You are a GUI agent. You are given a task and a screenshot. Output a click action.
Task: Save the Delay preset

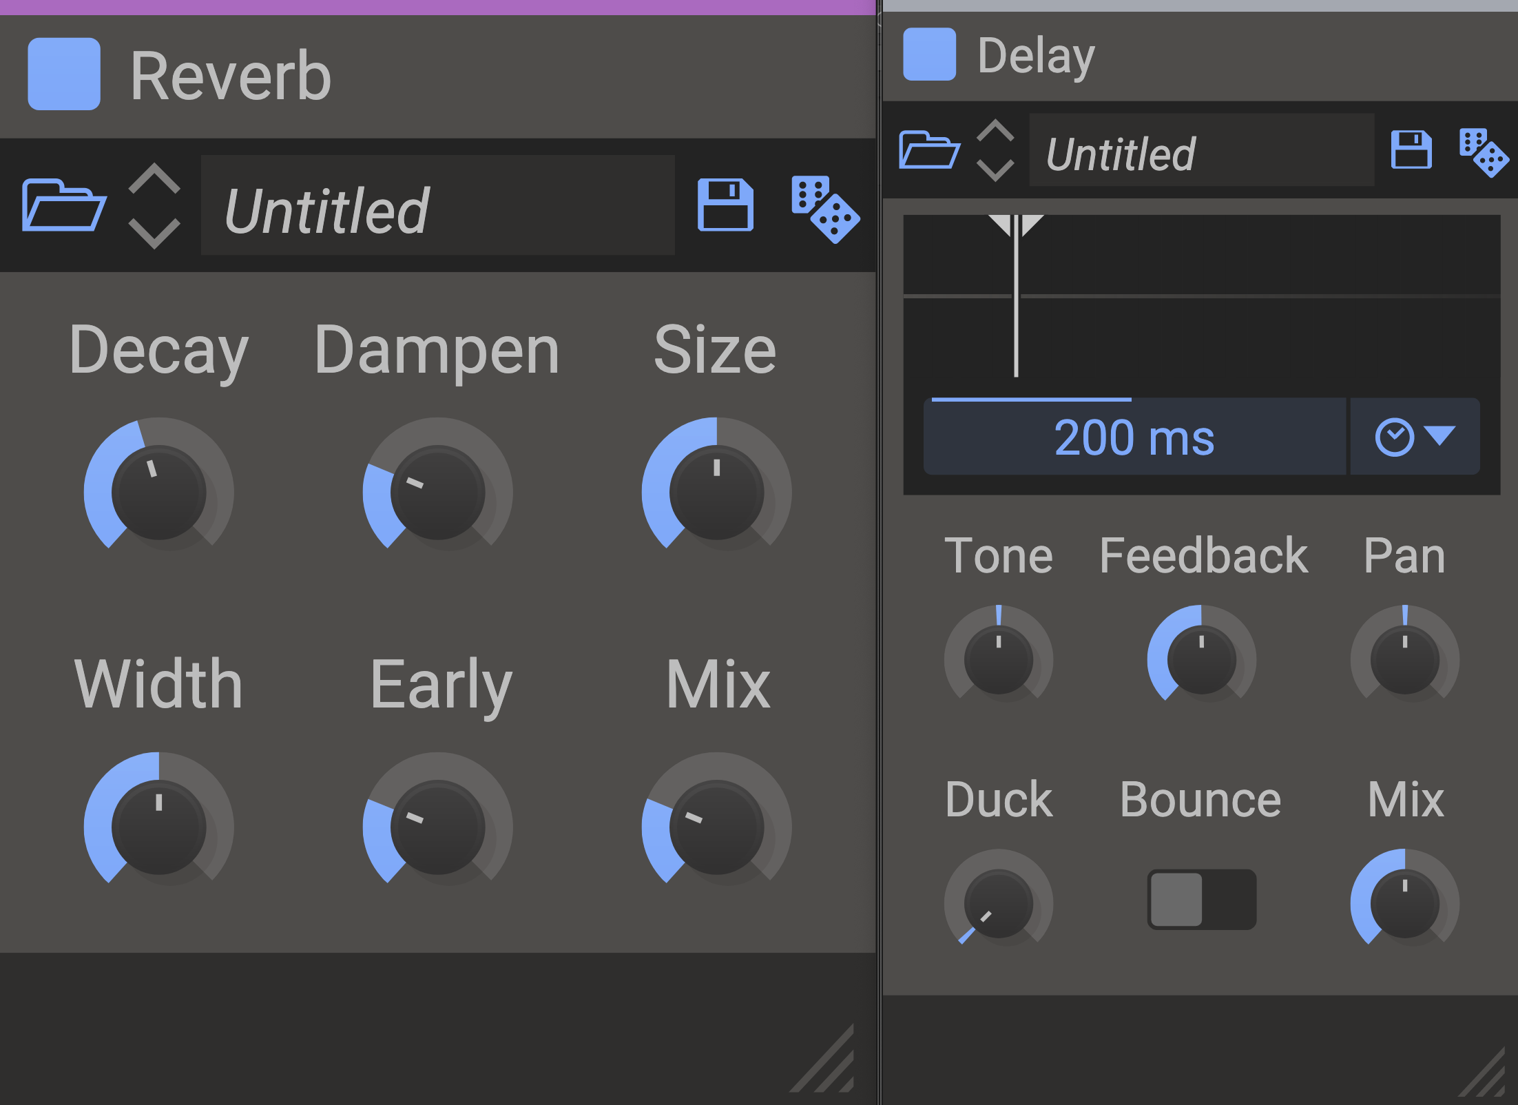point(1411,149)
